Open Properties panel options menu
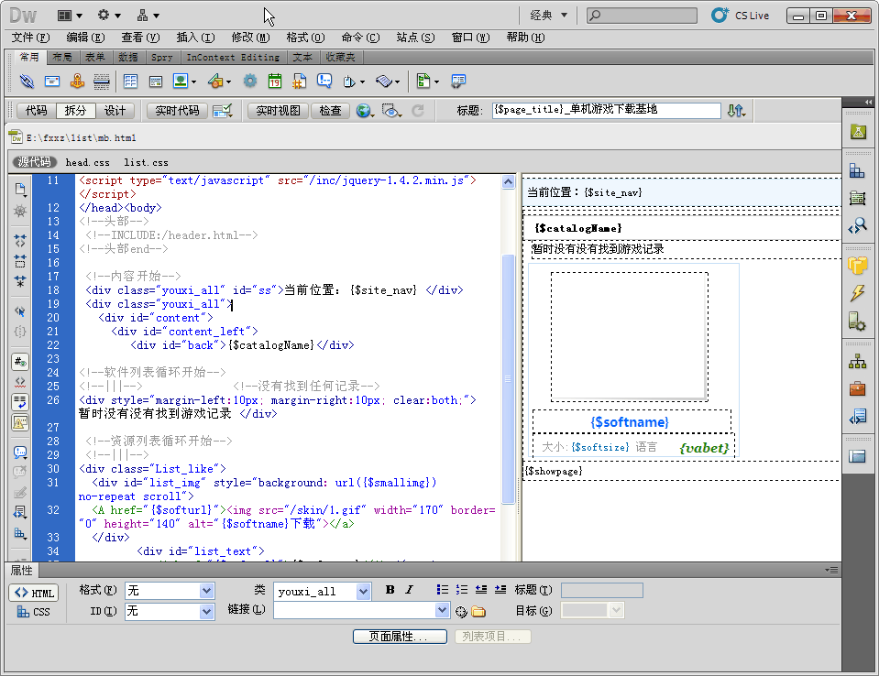Image resolution: width=879 pixels, height=676 pixels. pyautogui.click(x=832, y=570)
